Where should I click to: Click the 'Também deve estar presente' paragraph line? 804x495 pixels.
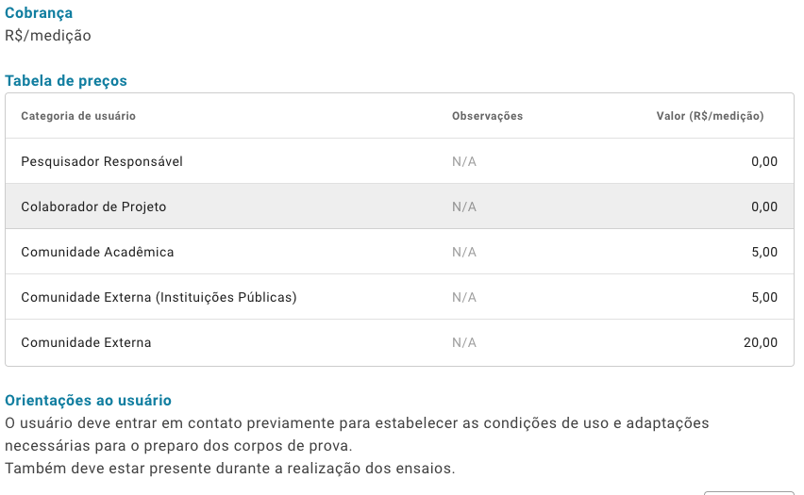(229, 469)
